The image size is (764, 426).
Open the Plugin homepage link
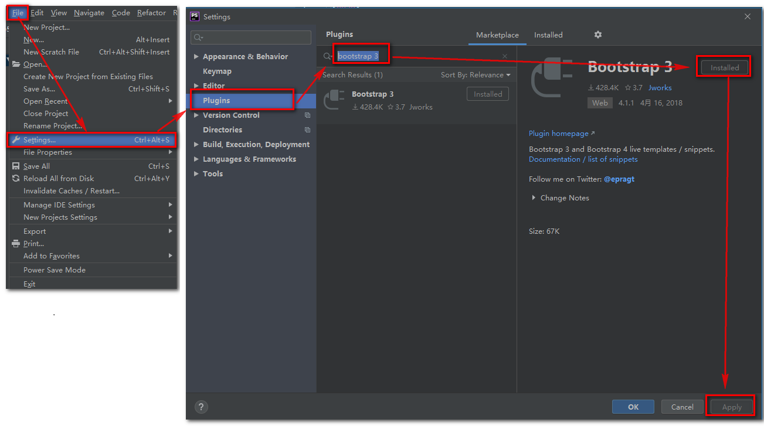coord(562,134)
